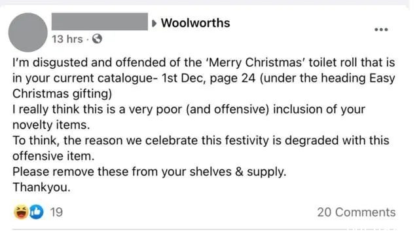Click the 'Please remove these from your shelves' line

(x=149, y=172)
